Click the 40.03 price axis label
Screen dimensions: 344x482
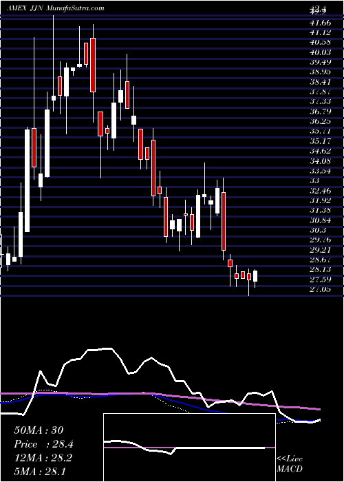point(321,52)
